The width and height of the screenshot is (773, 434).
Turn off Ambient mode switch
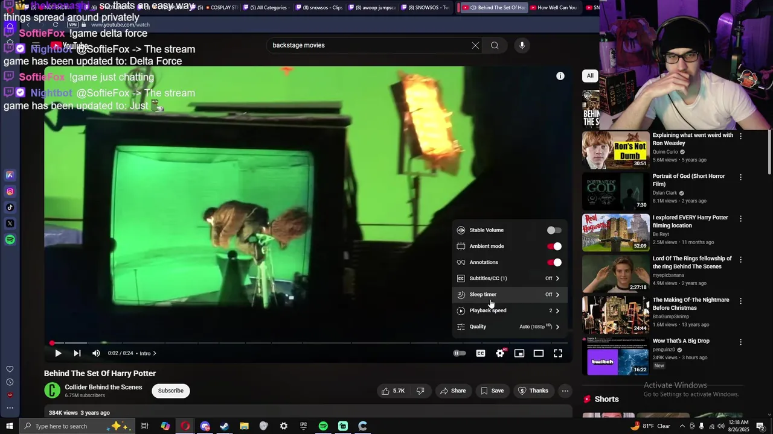coord(554,247)
